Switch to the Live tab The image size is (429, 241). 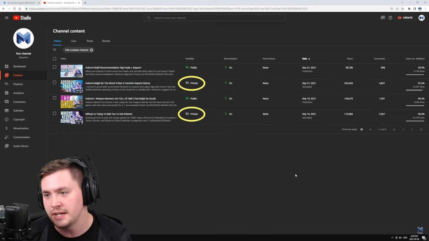(74, 41)
